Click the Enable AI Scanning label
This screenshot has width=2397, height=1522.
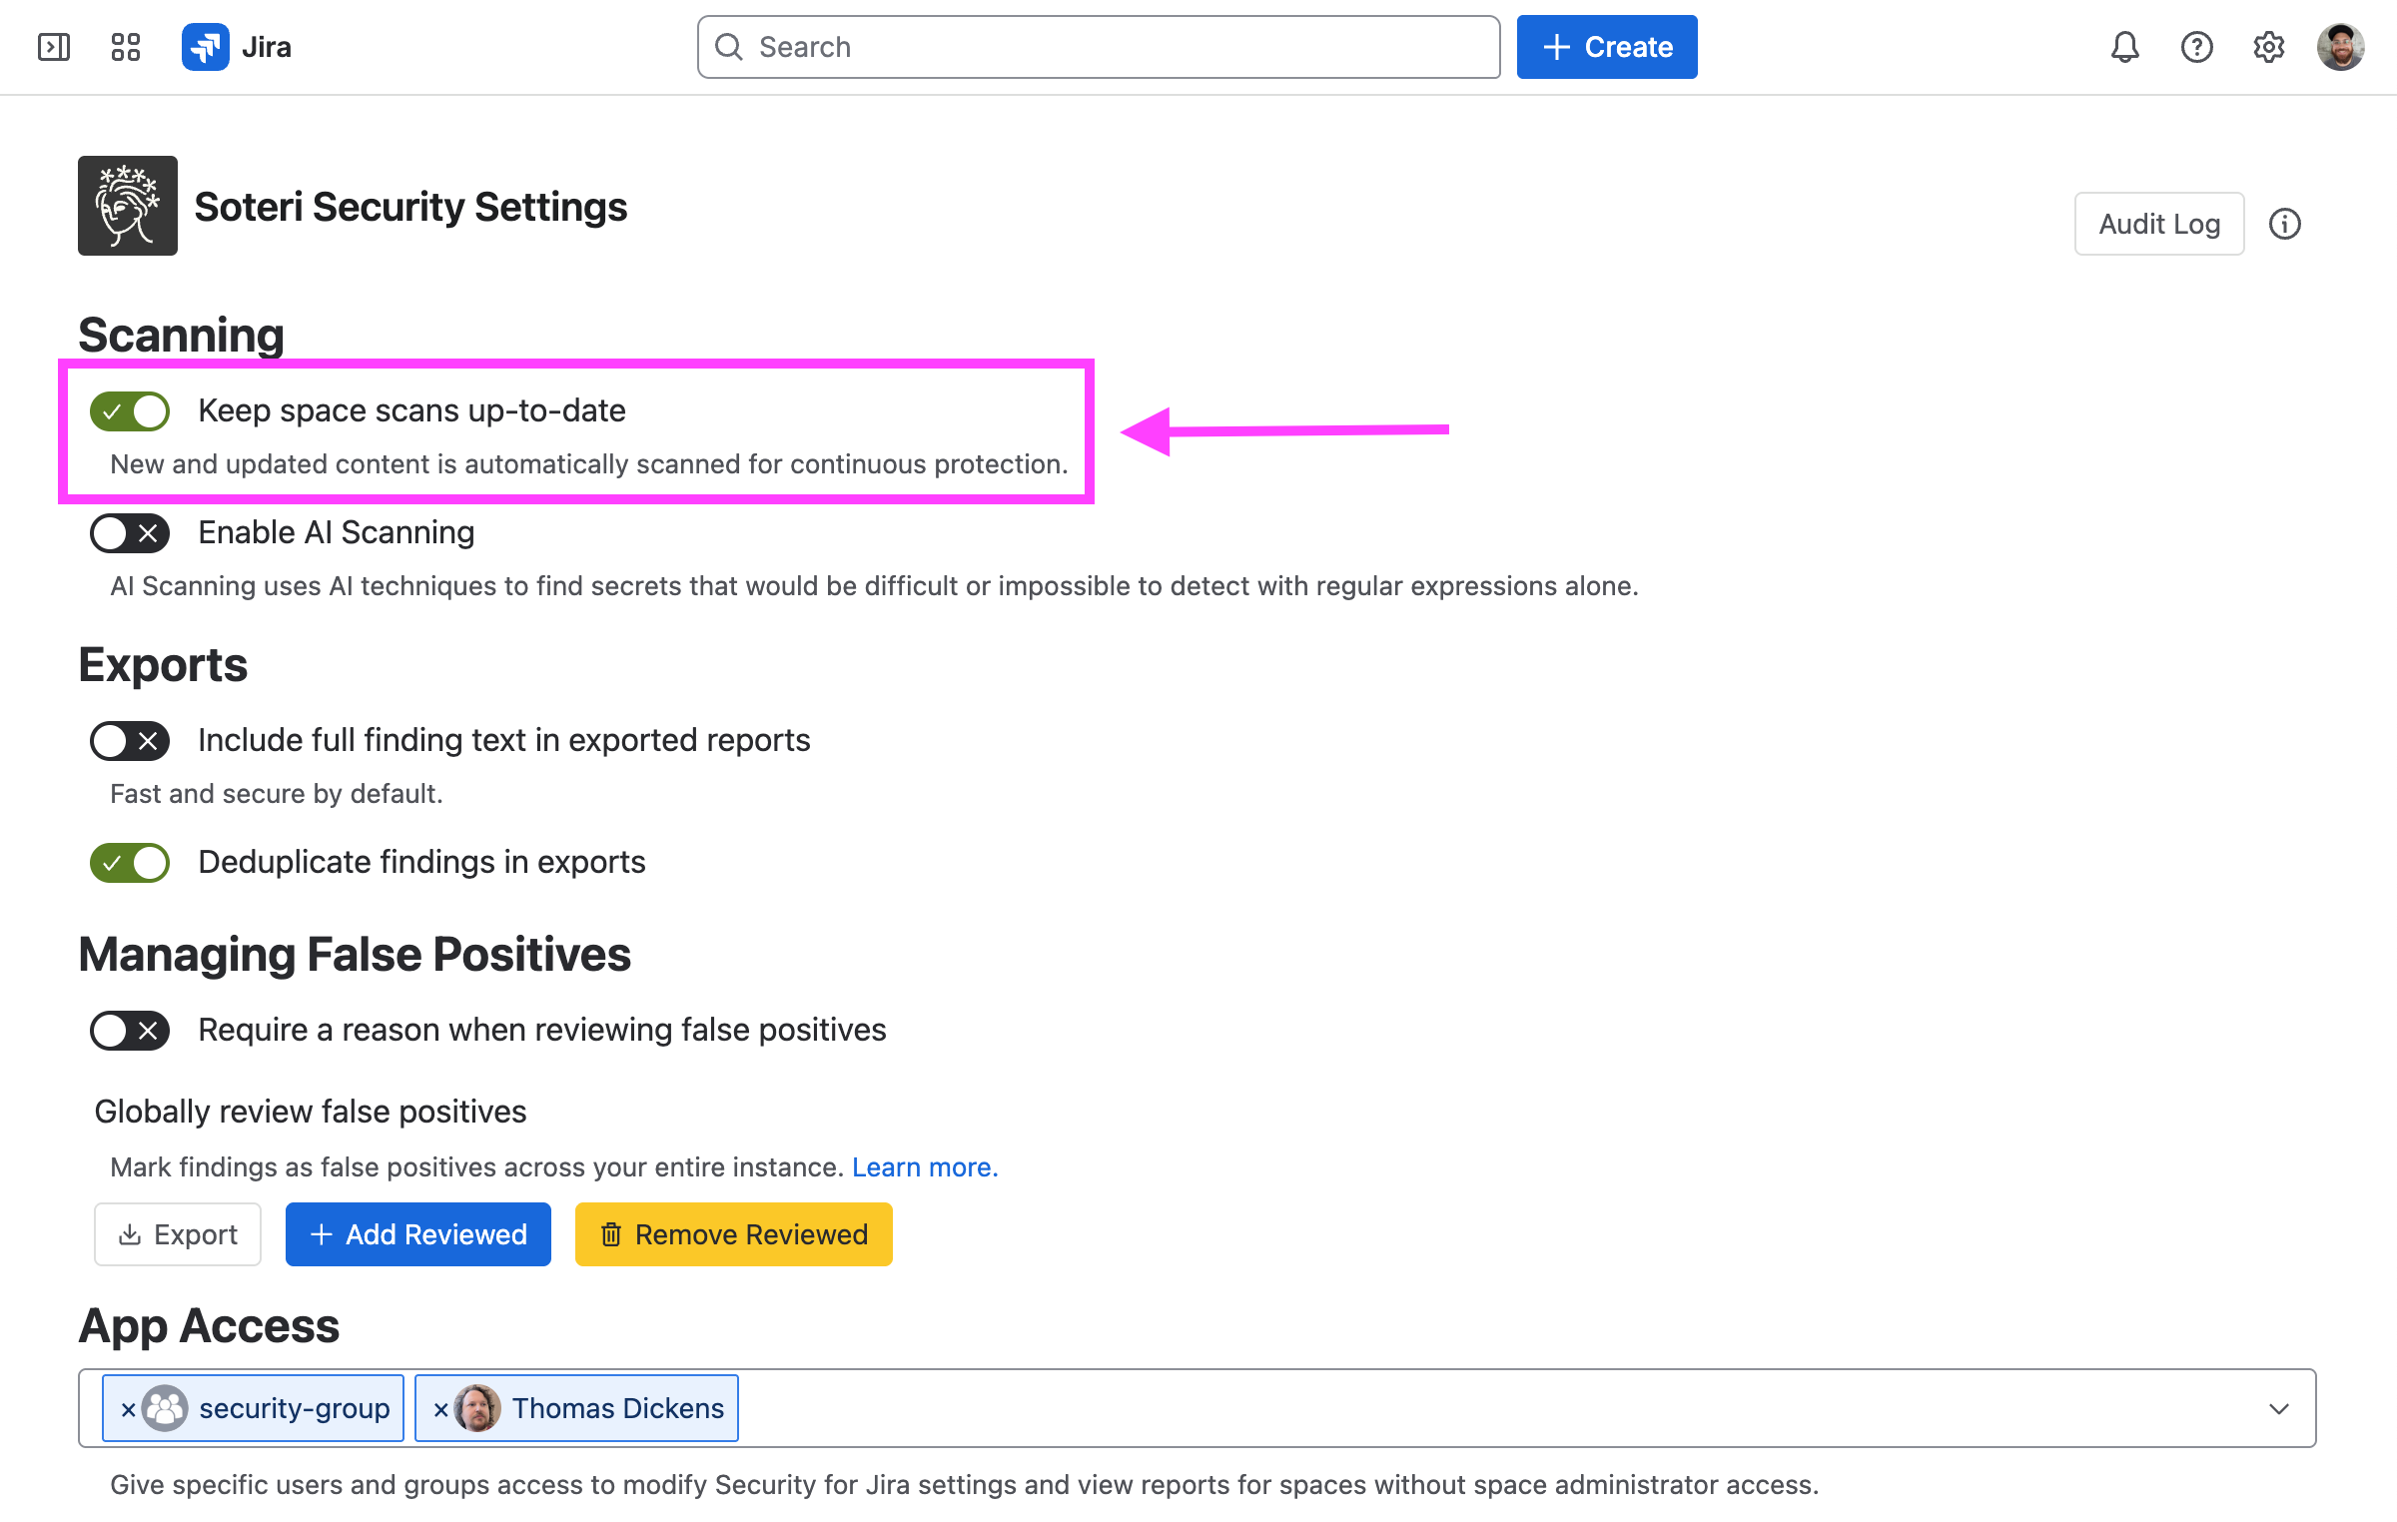coord(337,532)
